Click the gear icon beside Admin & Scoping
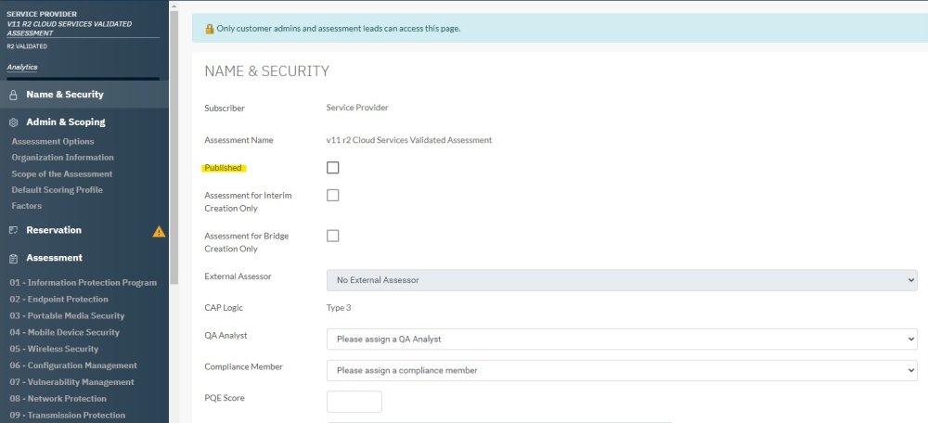The image size is (928, 423). (x=13, y=122)
